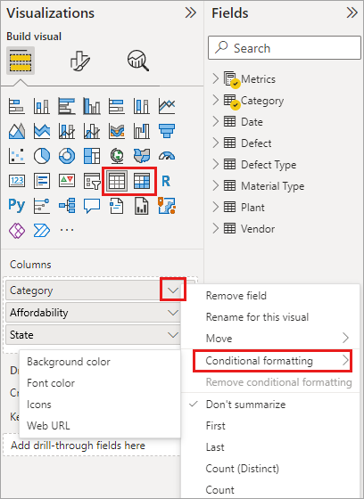Choose the Gauge visual icon
The height and width of the screenshot is (499, 364).
(x=167, y=156)
